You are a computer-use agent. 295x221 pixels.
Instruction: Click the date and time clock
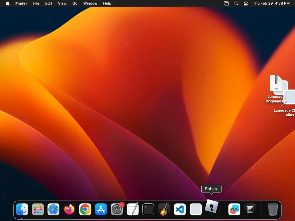pos(271,3)
